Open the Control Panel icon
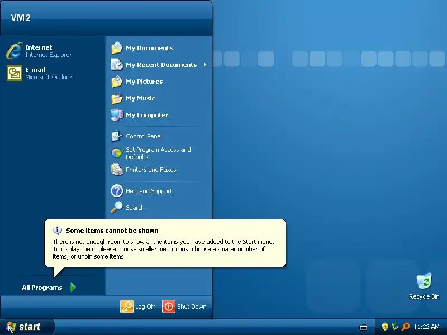 [117, 136]
